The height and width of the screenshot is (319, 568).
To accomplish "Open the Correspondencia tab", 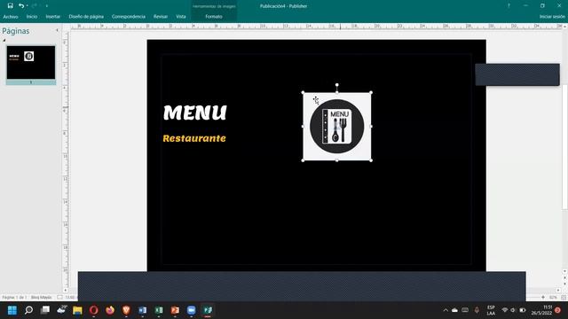I will coord(129,17).
